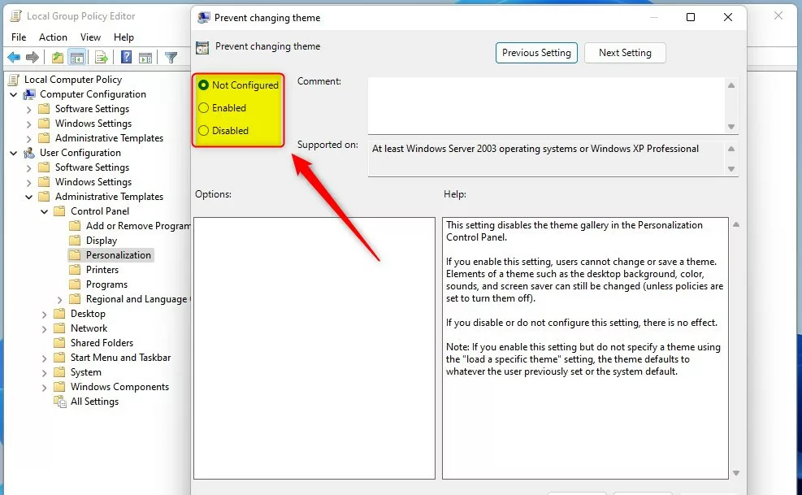Select the Not Configured radio button
Viewport: 802px width, 495px height.
tap(204, 85)
